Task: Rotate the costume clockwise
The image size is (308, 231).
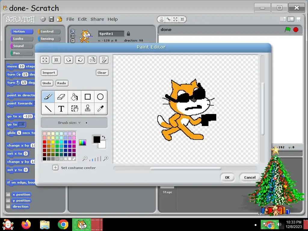Action: pos(80,60)
